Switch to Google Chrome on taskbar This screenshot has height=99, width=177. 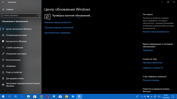[41, 96]
